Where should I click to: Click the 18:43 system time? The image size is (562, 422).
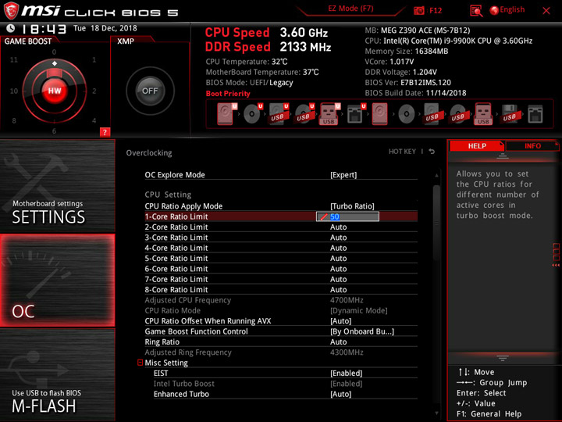(x=44, y=29)
